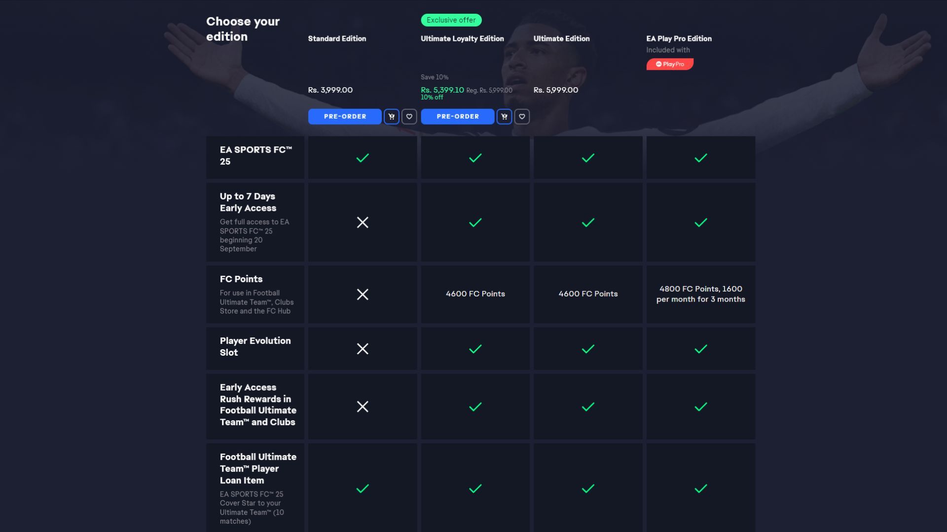Toggle FC Points checkmark for Ultimate Loyalty Edition
This screenshot has height=532, width=947.
click(475, 294)
